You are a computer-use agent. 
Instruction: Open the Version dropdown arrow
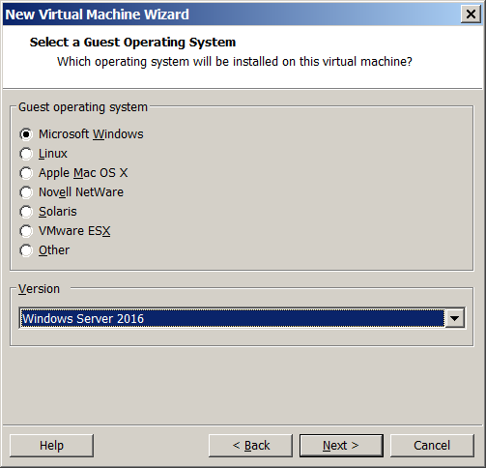coord(454,318)
